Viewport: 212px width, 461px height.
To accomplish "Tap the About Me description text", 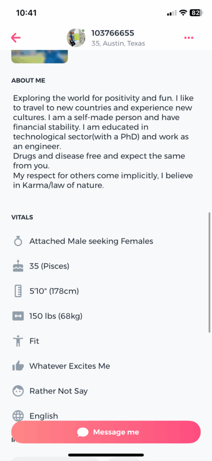I will [x=103, y=142].
